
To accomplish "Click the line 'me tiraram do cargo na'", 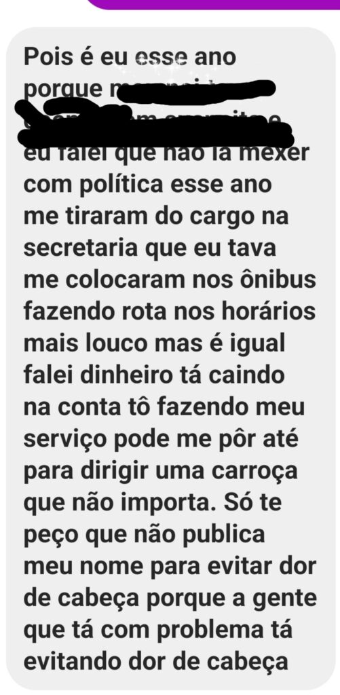I will pyautogui.click(x=156, y=217).
